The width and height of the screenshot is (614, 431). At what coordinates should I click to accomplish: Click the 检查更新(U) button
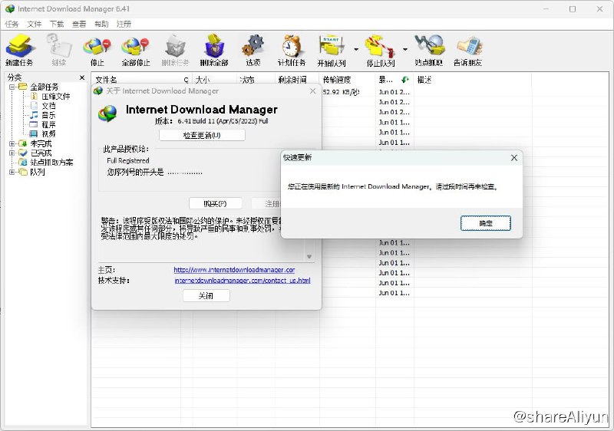[x=202, y=135]
